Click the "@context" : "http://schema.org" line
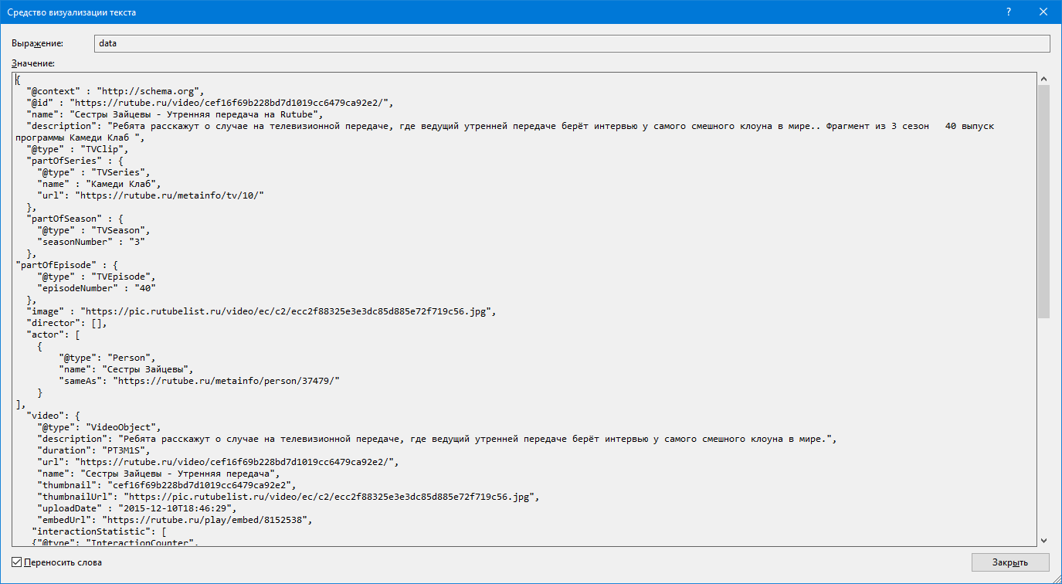Screen dimensions: 1062x584 tap(116, 90)
